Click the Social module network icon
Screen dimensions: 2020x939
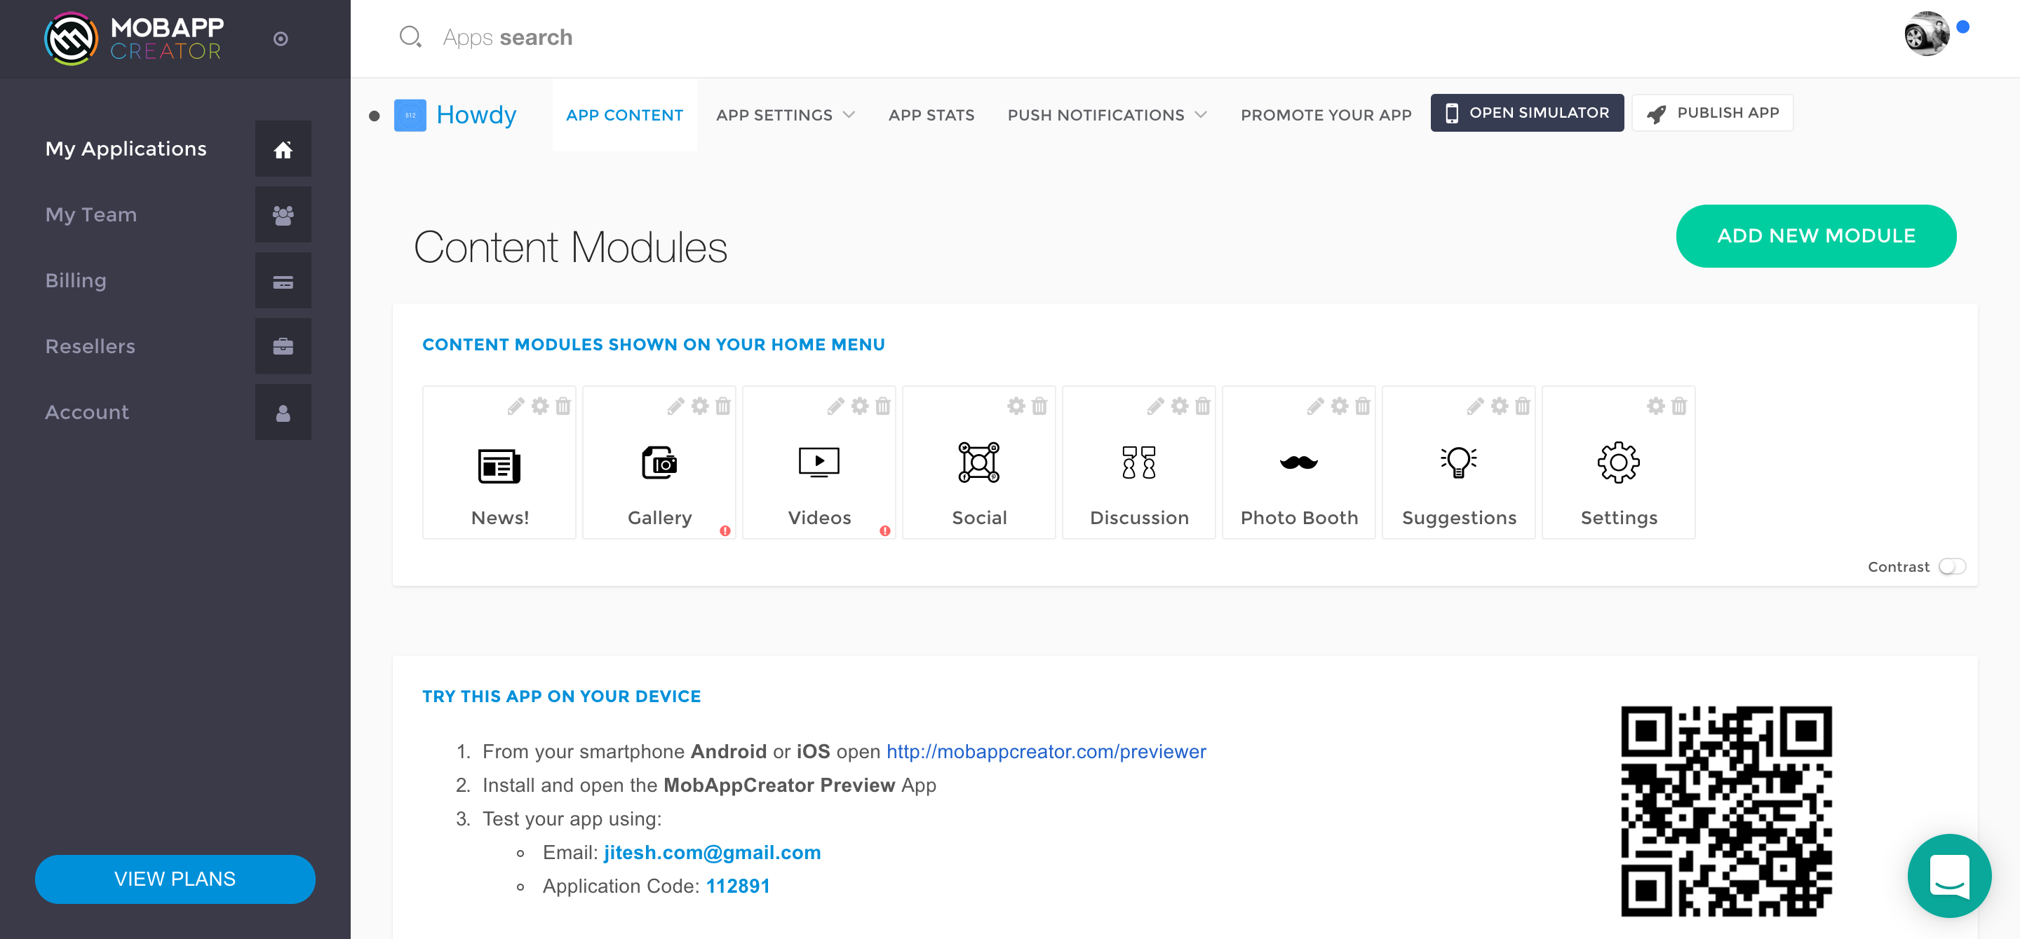coord(978,462)
